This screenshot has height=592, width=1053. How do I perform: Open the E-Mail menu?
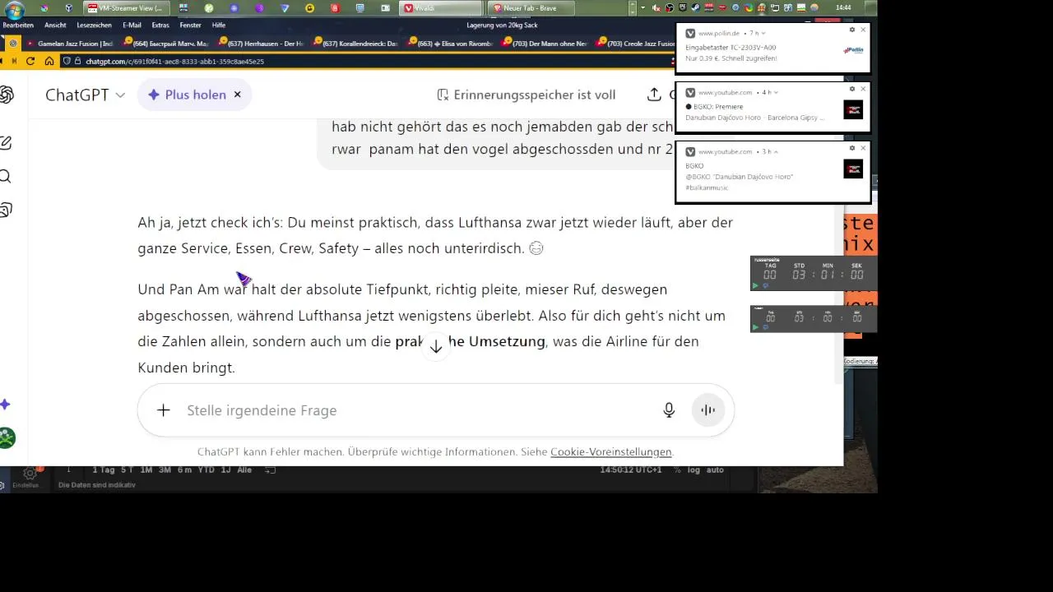[x=132, y=25]
